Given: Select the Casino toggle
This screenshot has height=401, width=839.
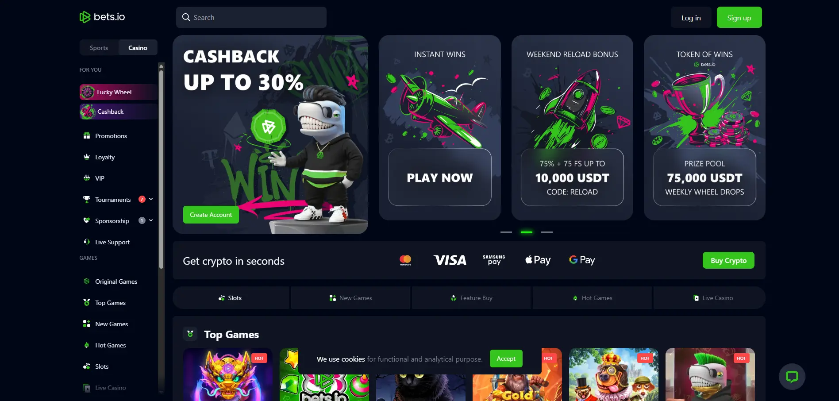Looking at the screenshot, I should [138, 48].
